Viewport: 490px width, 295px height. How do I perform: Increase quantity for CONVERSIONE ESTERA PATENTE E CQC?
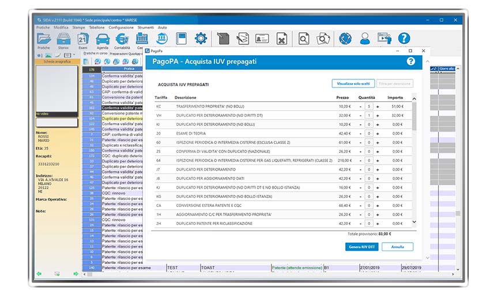pyautogui.click(x=378, y=206)
